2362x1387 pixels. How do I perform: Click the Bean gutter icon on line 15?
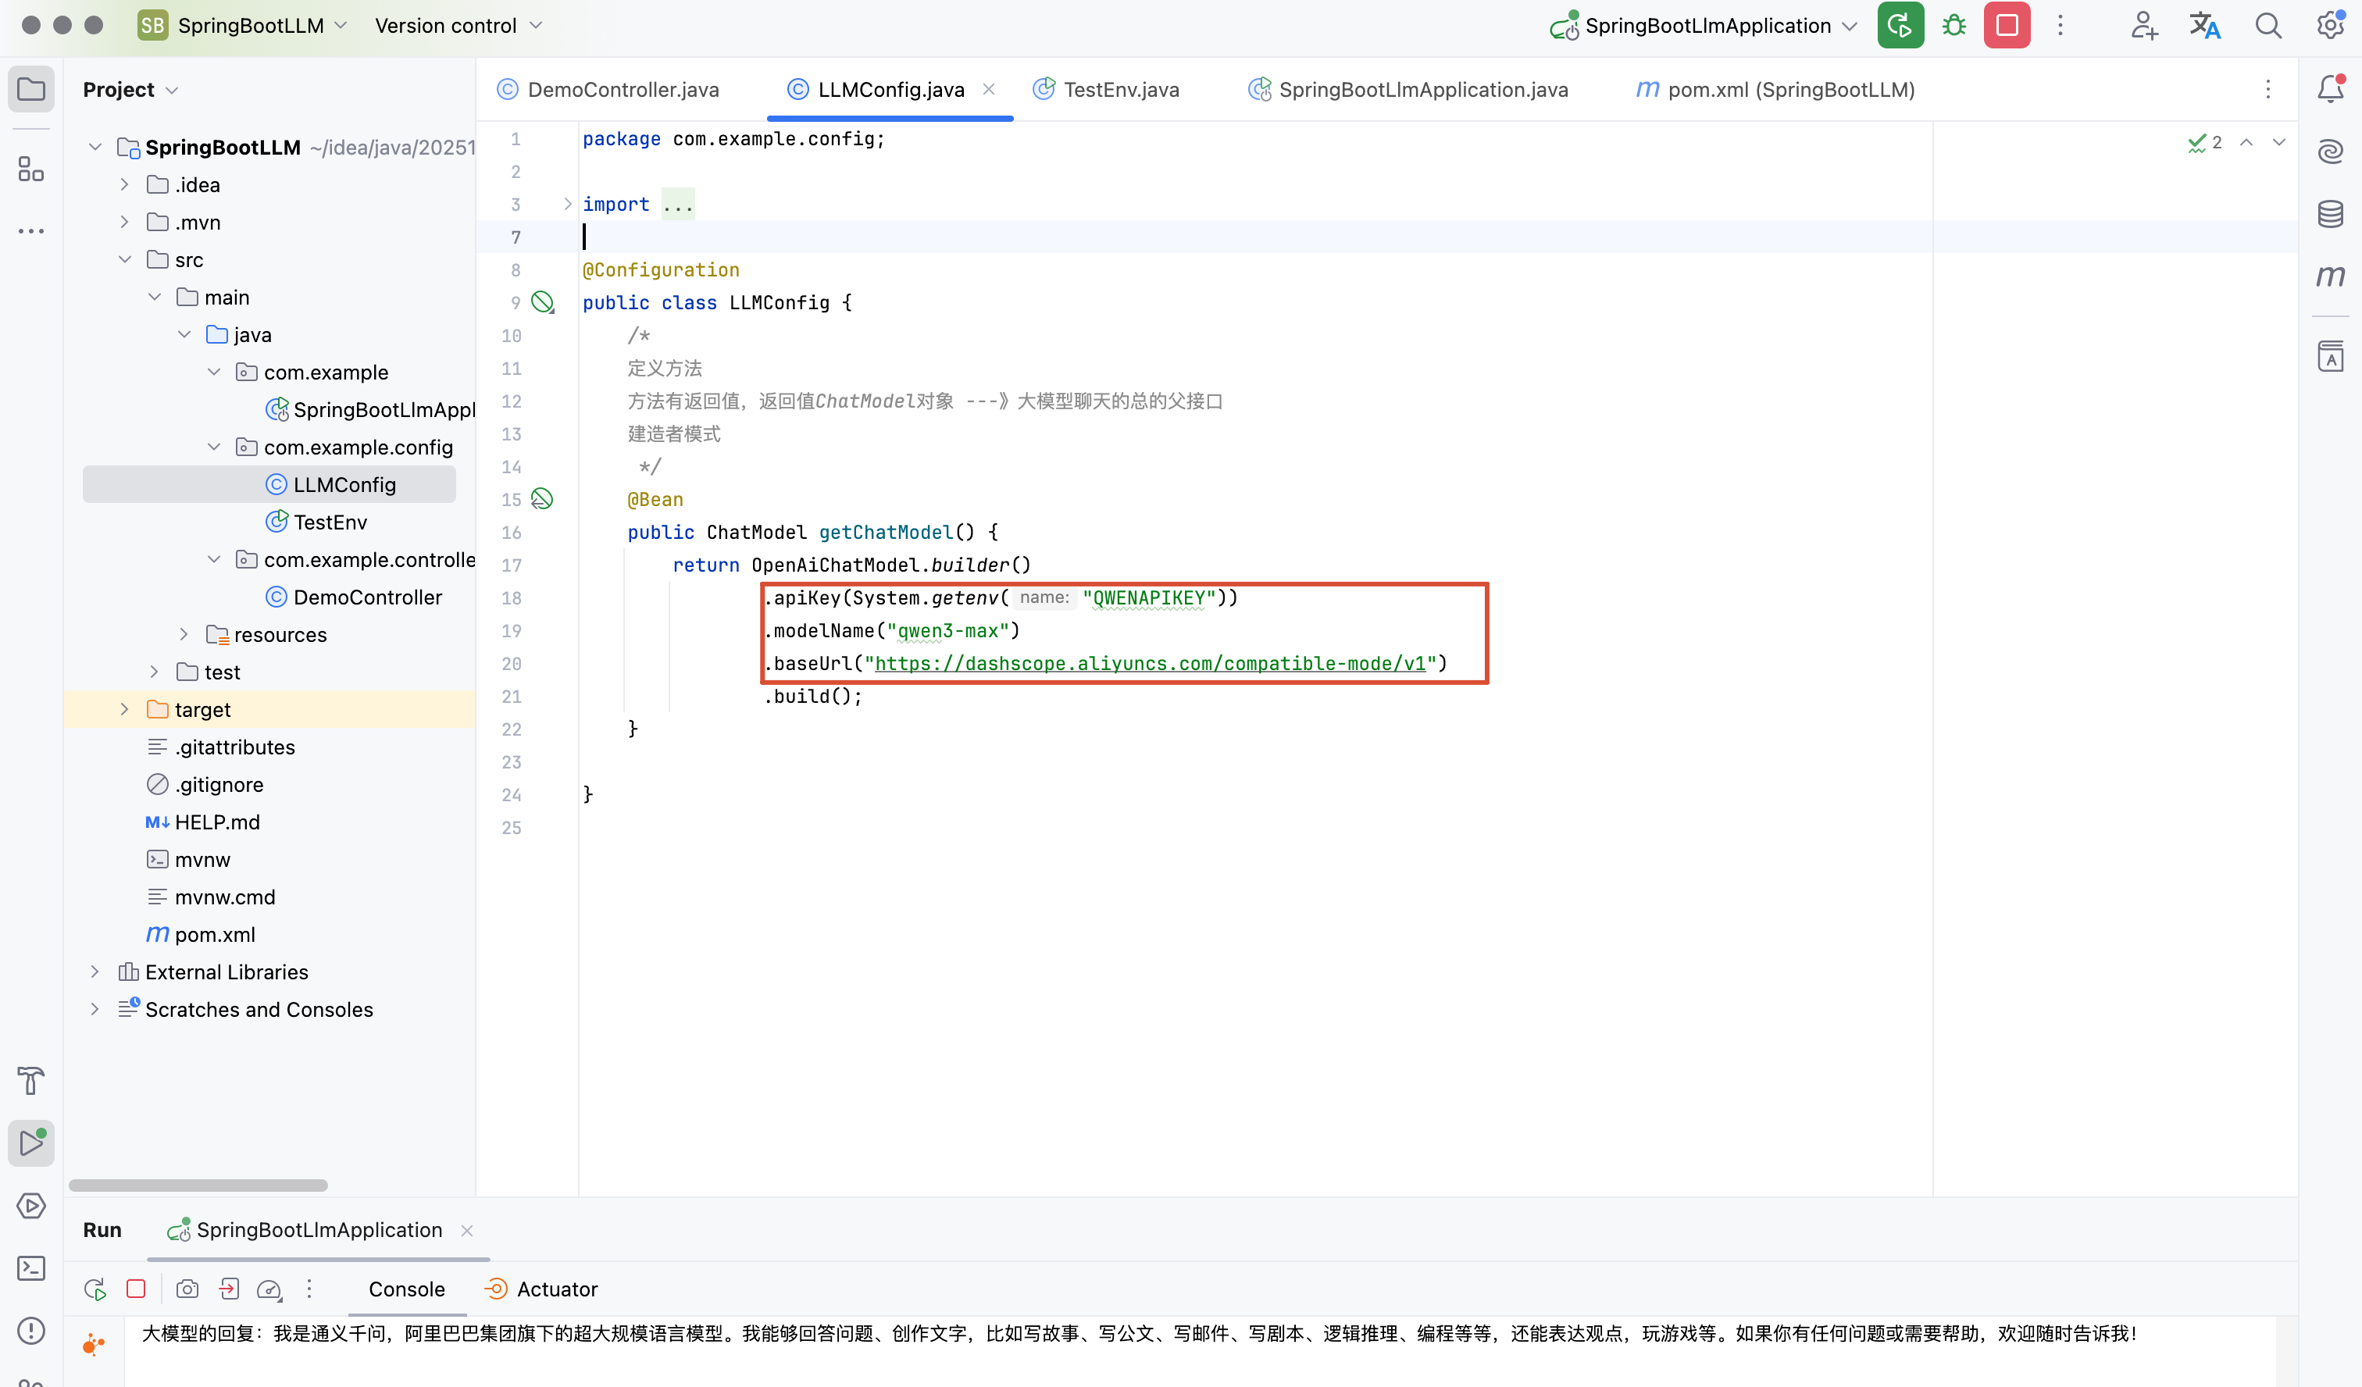(542, 498)
